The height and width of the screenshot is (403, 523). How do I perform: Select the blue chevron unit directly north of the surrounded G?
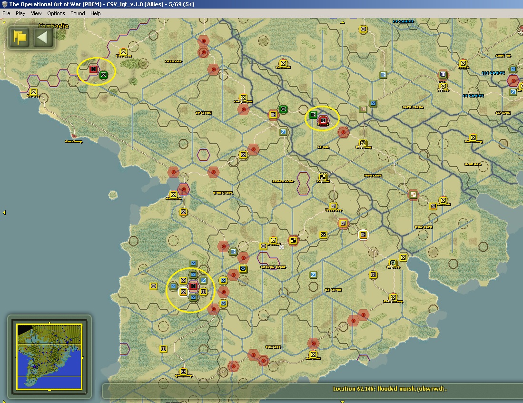(x=193, y=275)
